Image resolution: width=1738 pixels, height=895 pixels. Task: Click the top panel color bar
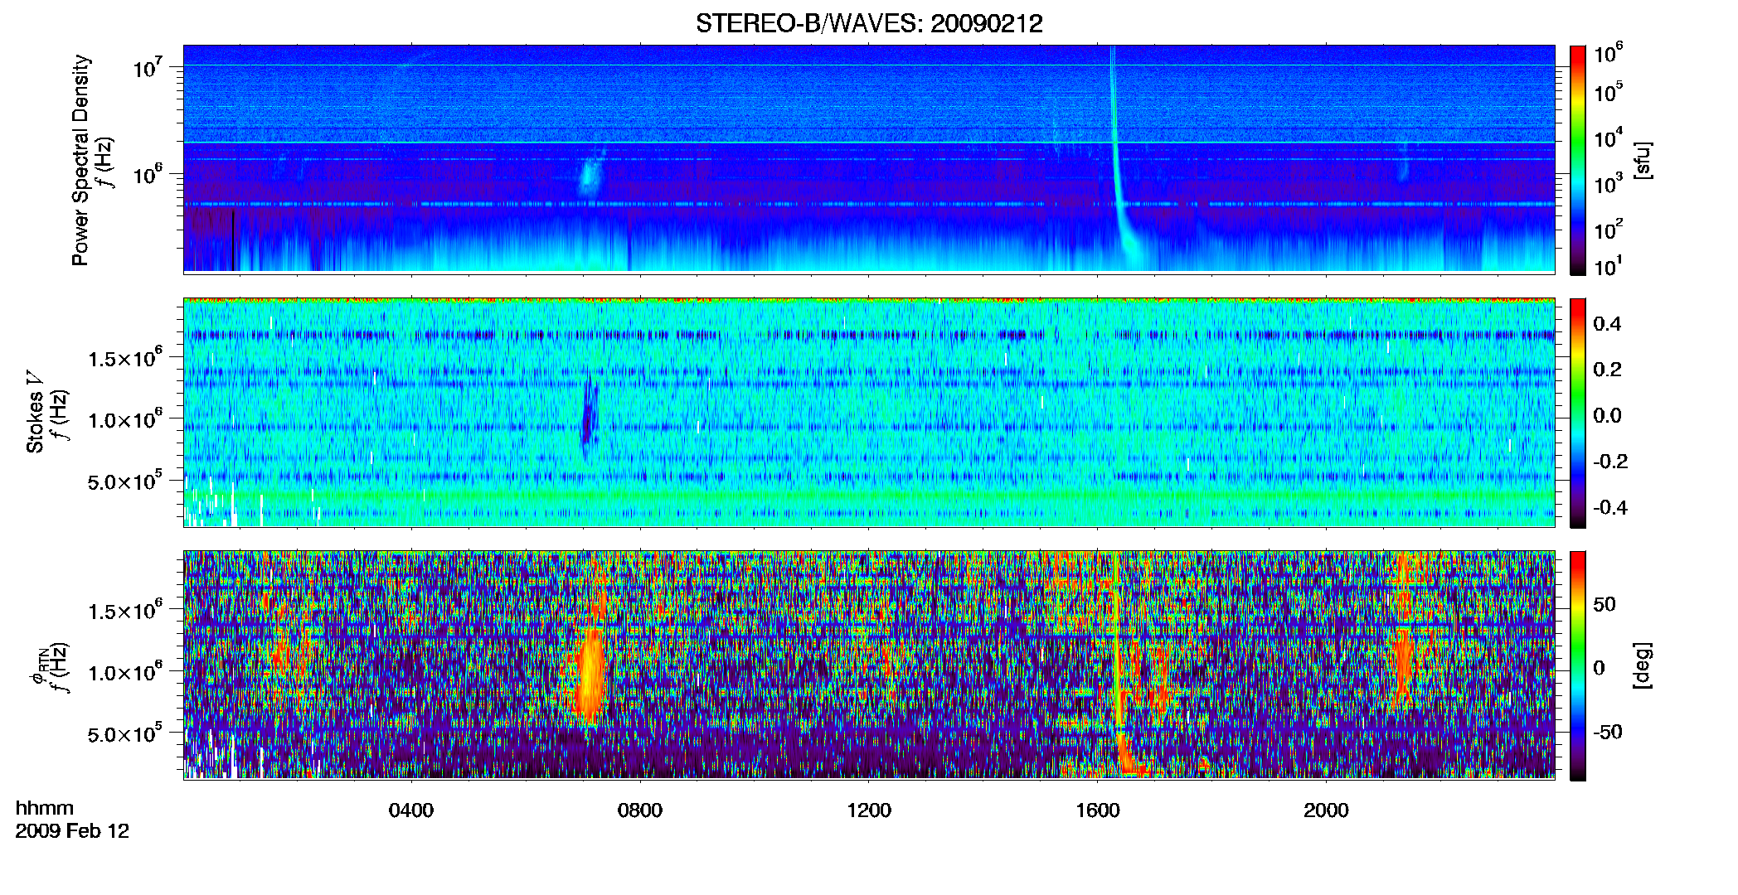point(1578,160)
